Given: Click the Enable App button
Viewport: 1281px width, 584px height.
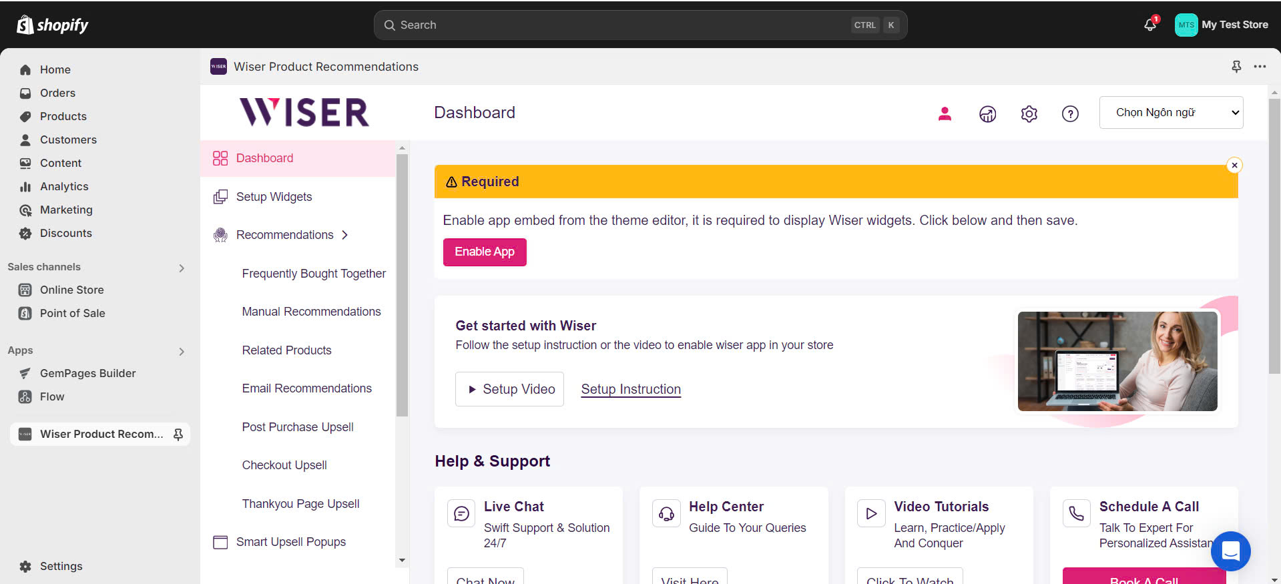Looking at the screenshot, I should click(485, 252).
